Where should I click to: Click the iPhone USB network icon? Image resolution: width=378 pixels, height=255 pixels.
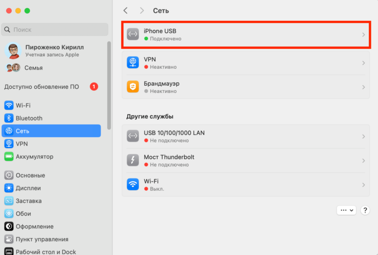point(133,35)
